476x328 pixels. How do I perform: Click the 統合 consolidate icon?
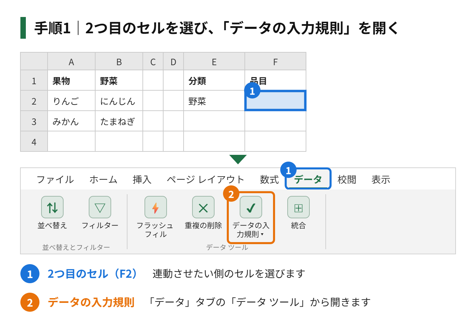(299, 207)
